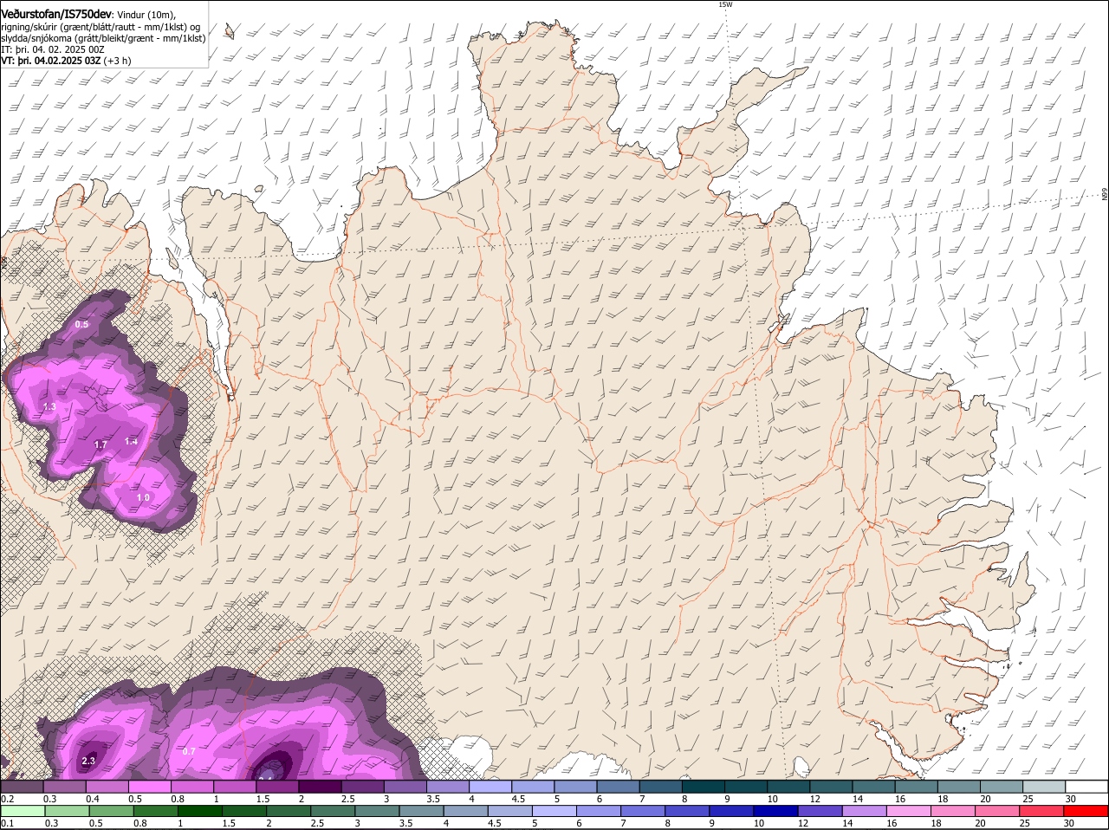Pick the lavender rain swatch at 14
1109x830 pixels.
coord(864,812)
